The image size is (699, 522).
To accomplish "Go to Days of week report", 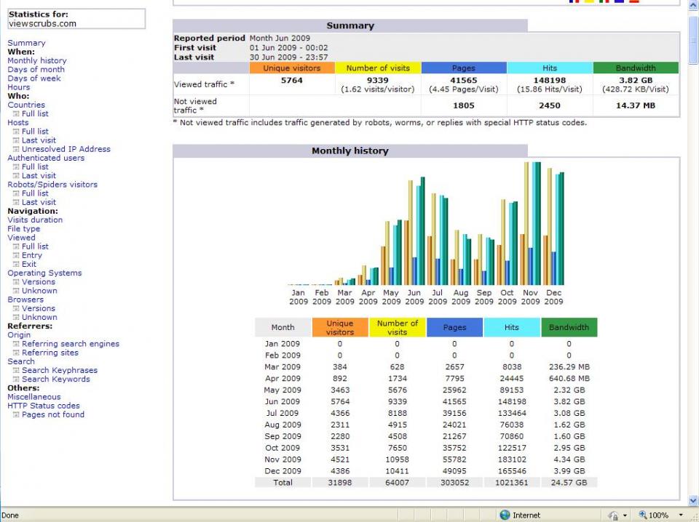I will coord(34,79).
